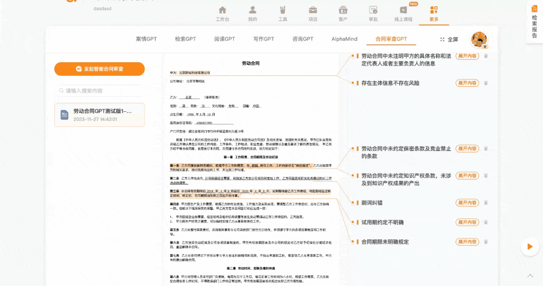Click the 甲方 company name line

click(x=190, y=73)
